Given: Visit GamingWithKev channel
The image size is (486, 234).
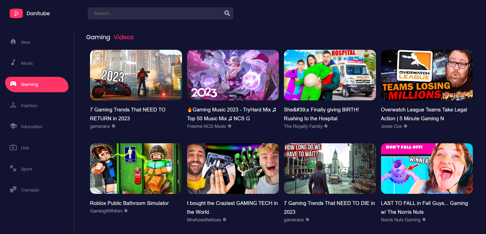Looking at the screenshot, I should 106,211.
